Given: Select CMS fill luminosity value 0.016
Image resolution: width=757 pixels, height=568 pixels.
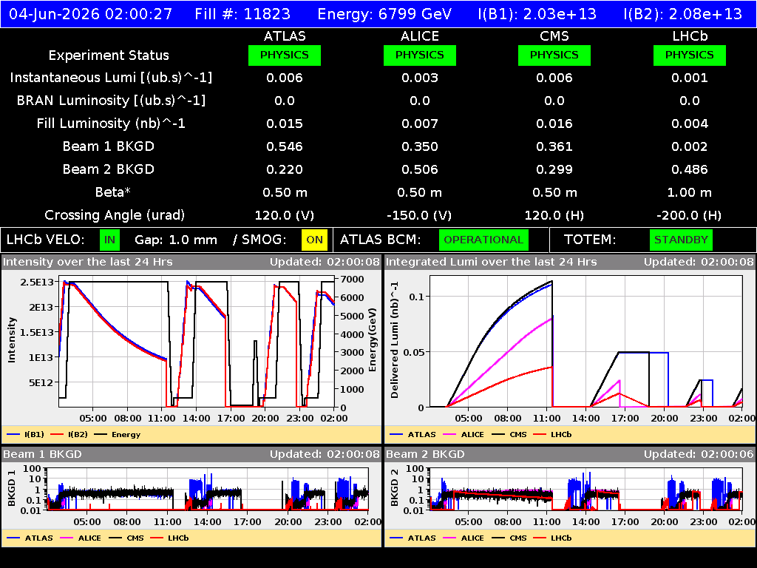Looking at the screenshot, I should pyautogui.click(x=554, y=124).
